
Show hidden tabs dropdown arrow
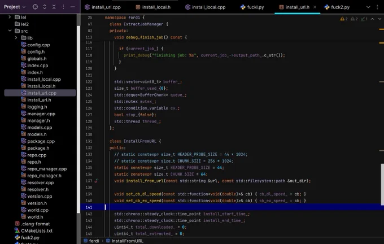pos(368,7)
